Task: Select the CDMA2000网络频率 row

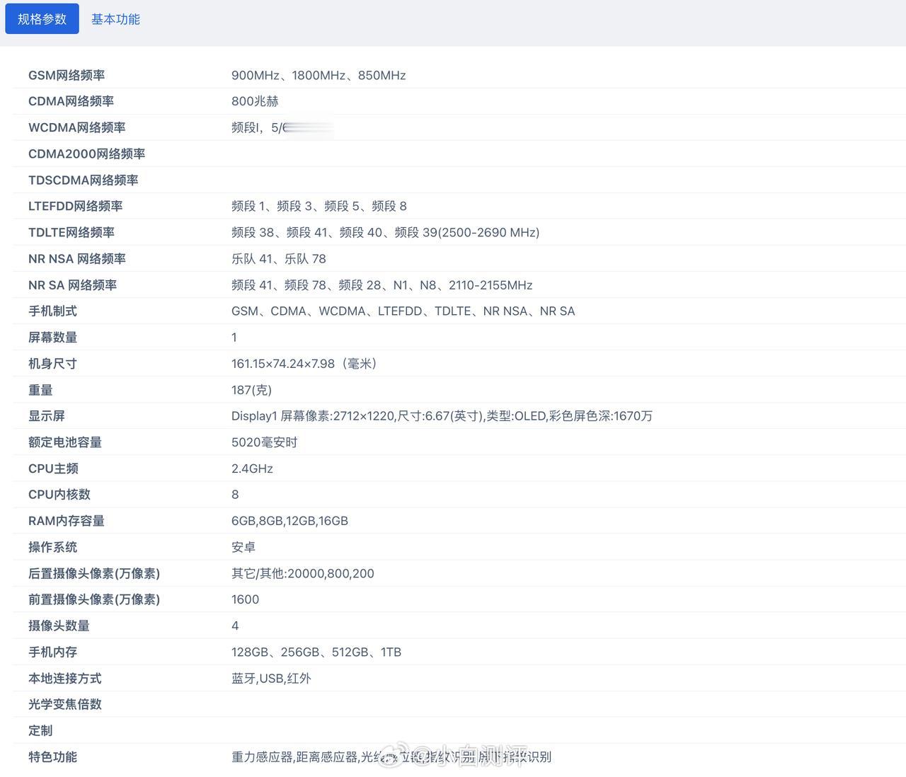Action: point(86,154)
